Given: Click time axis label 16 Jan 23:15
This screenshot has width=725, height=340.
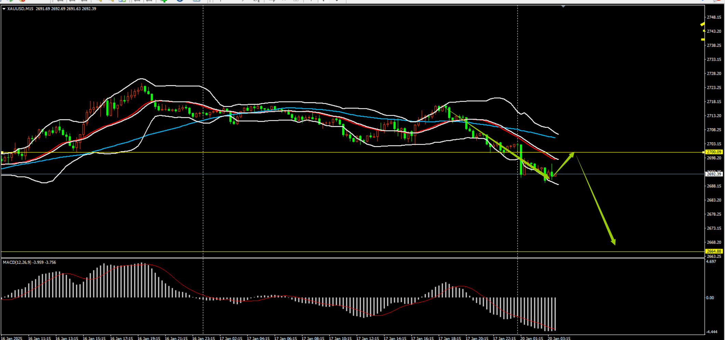Looking at the screenshot, I should pos(204,338).
